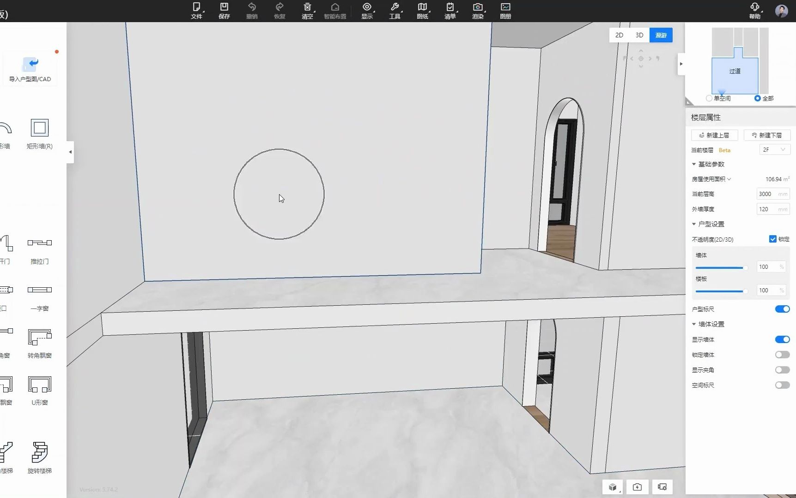Select the U形窗 U-shaped window tool

[x=39, y=390]
